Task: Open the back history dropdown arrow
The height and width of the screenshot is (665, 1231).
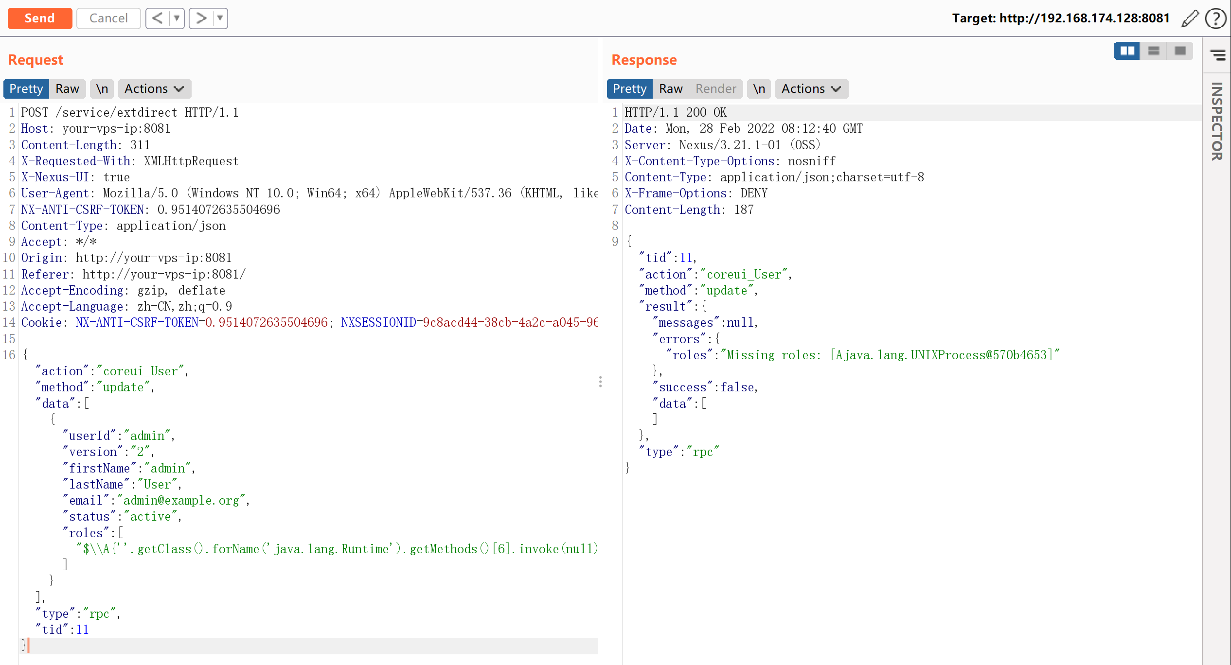Action: pos(177,18)
